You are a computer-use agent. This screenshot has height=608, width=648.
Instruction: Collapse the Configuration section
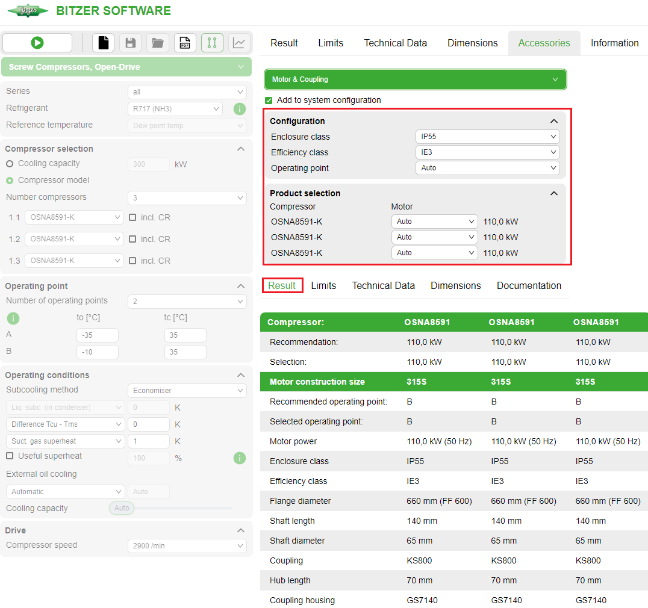(x=553, y=120)
